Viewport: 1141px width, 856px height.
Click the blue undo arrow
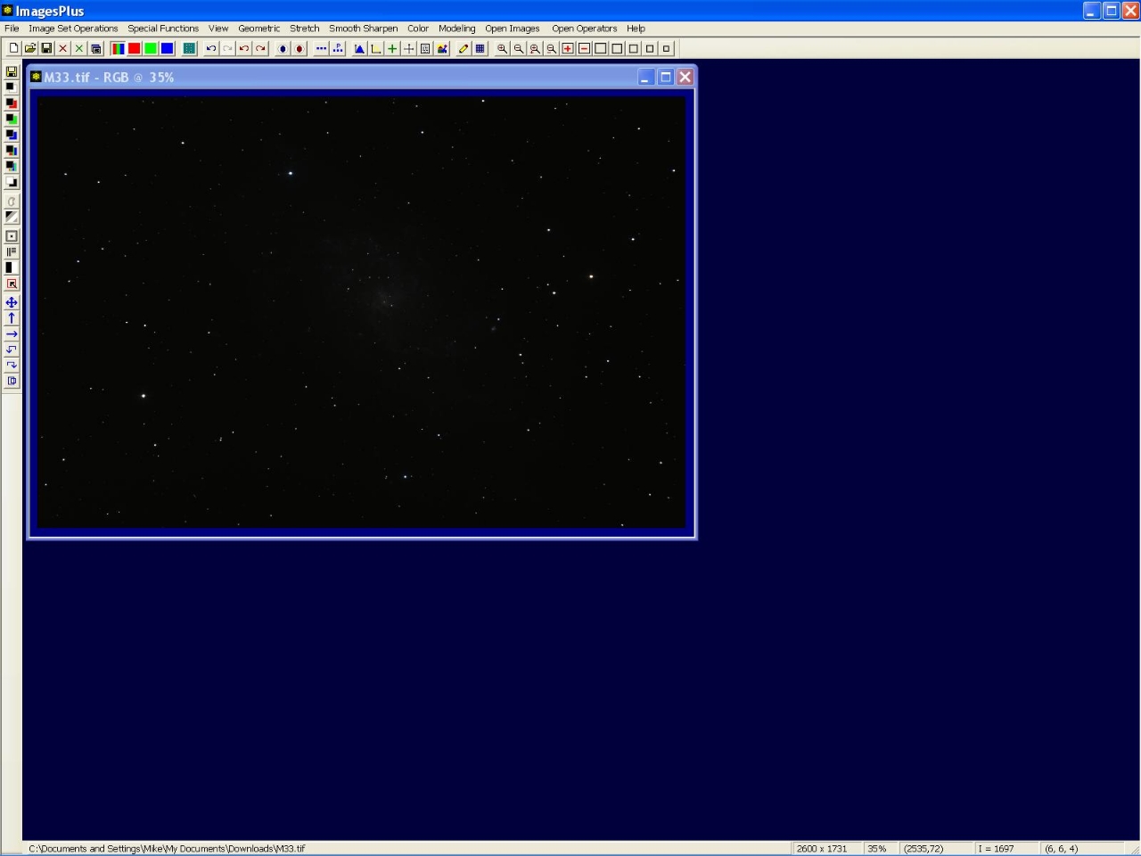pyautogui.click(x=211, y=48)
